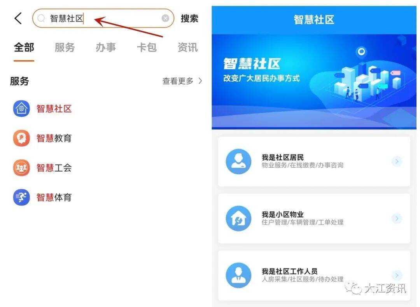Open the 智慧社区 house icon
The height and width of the screenshot is (307, 420).
21,109
